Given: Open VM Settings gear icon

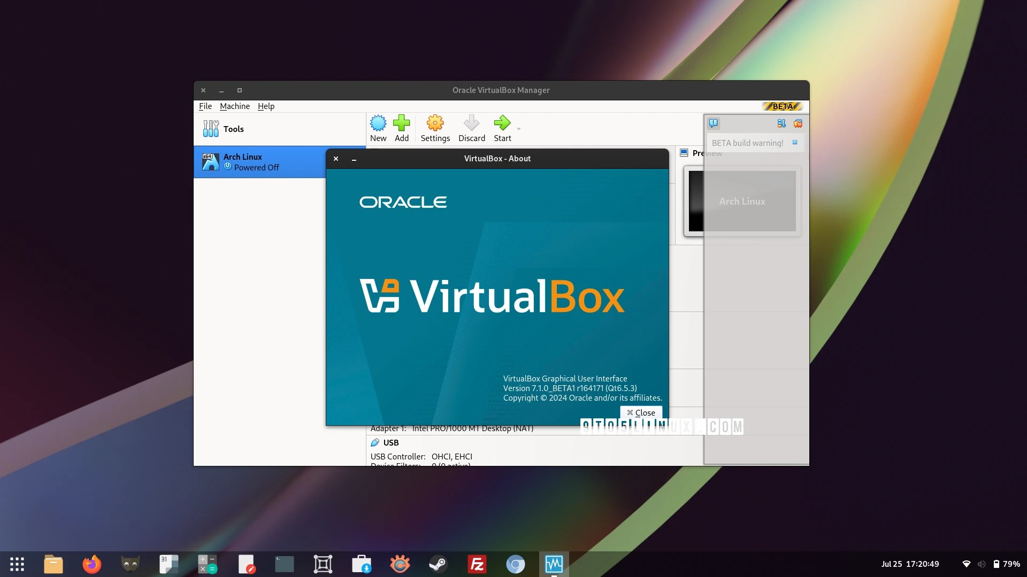Looking at the screenshot, I should [435, 124].
